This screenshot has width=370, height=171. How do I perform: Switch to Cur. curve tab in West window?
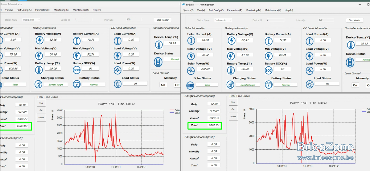click(41, 110)
